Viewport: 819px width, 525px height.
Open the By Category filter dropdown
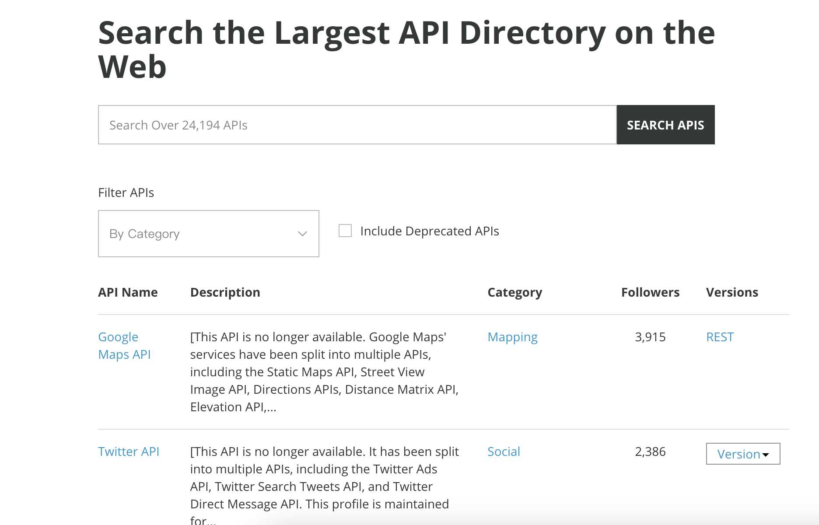click(209, 234)
